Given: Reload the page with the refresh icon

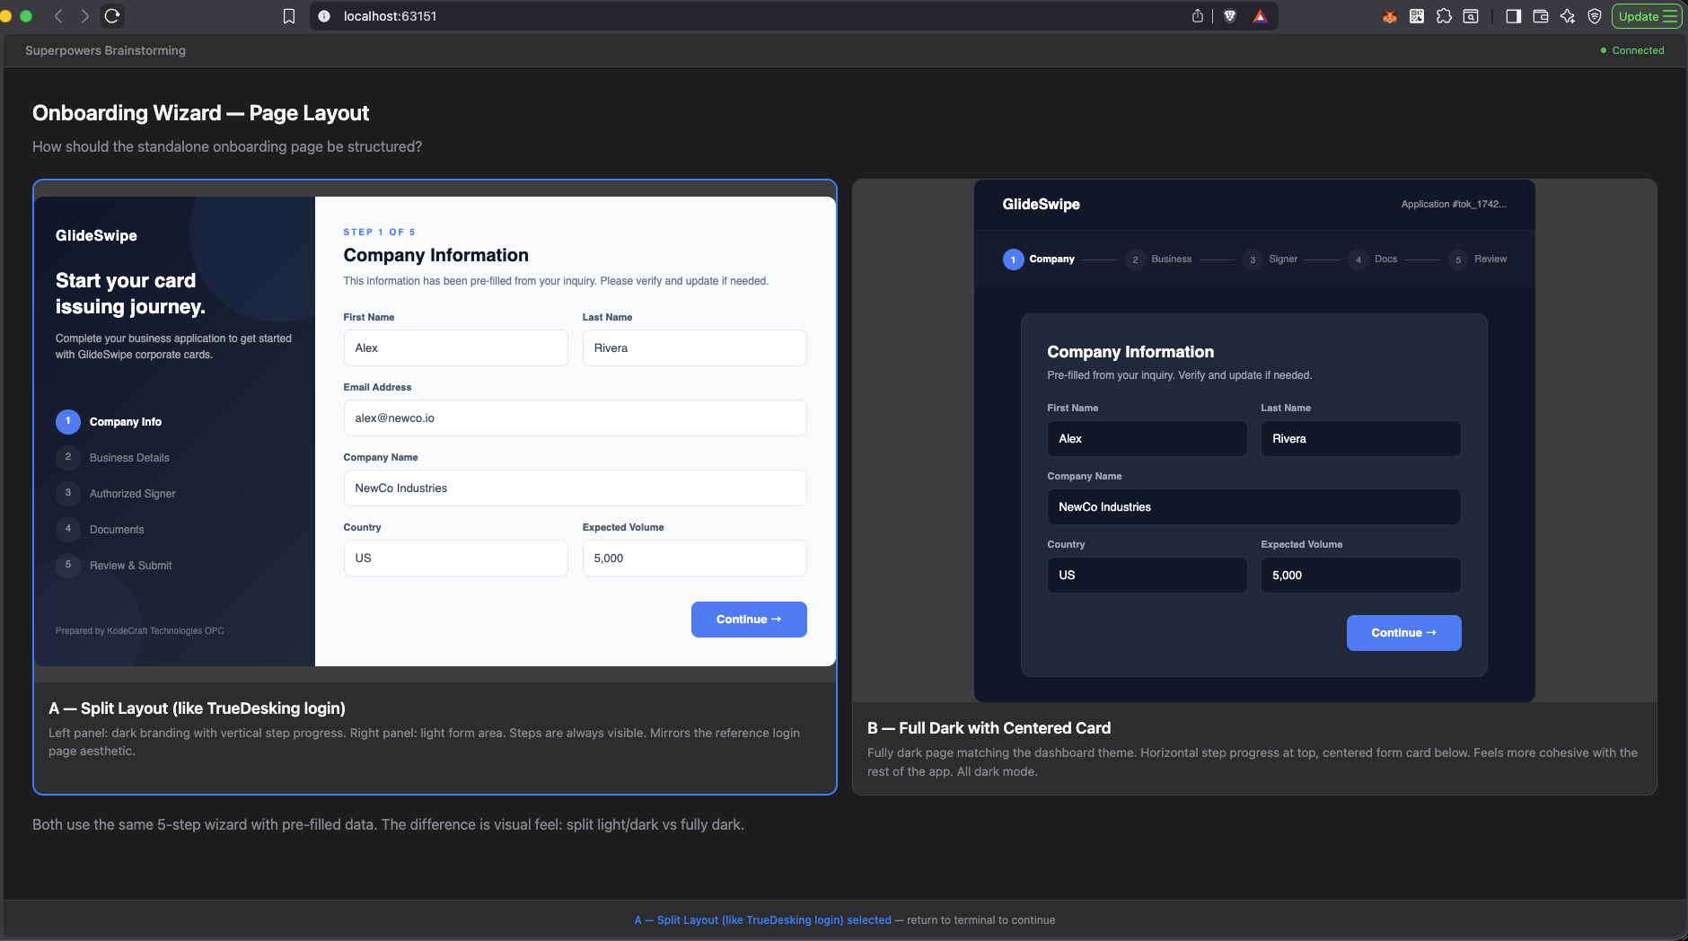Looking at the screenshot, I should coord(112,16).
